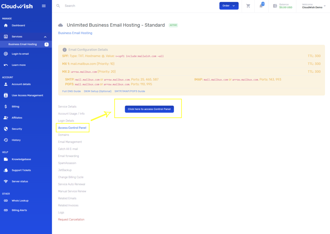
Task: Click here to access Control Panel
Action: tap(149, 109)
